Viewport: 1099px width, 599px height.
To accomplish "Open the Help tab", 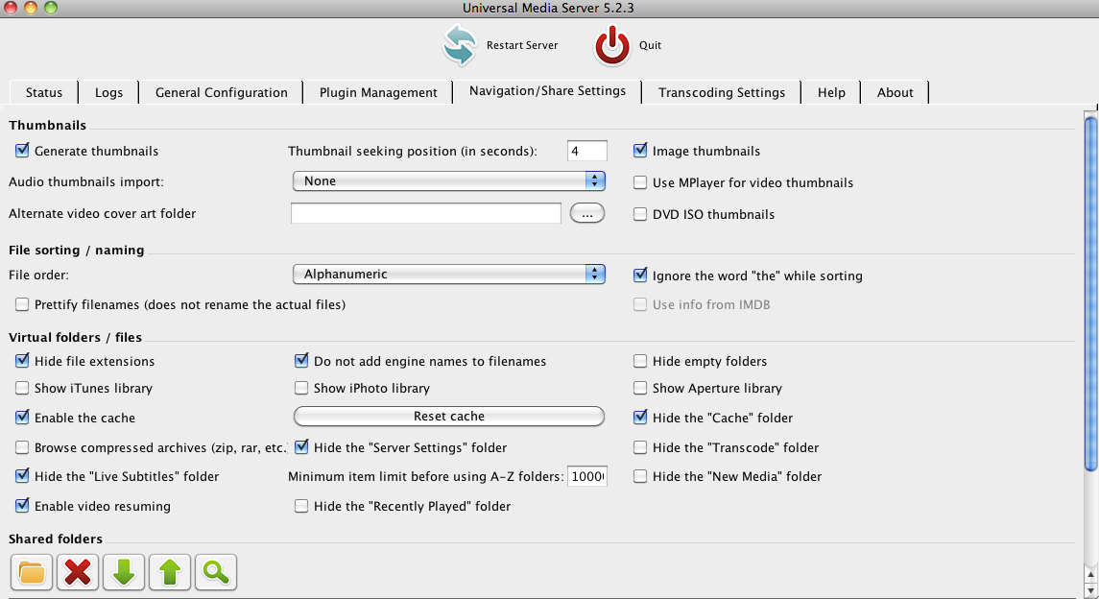I will click(831, 92).
